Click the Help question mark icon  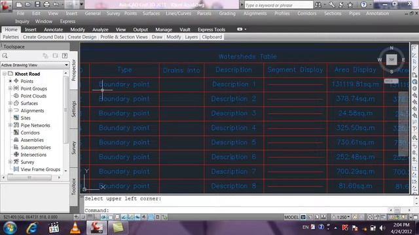point(363,5)
